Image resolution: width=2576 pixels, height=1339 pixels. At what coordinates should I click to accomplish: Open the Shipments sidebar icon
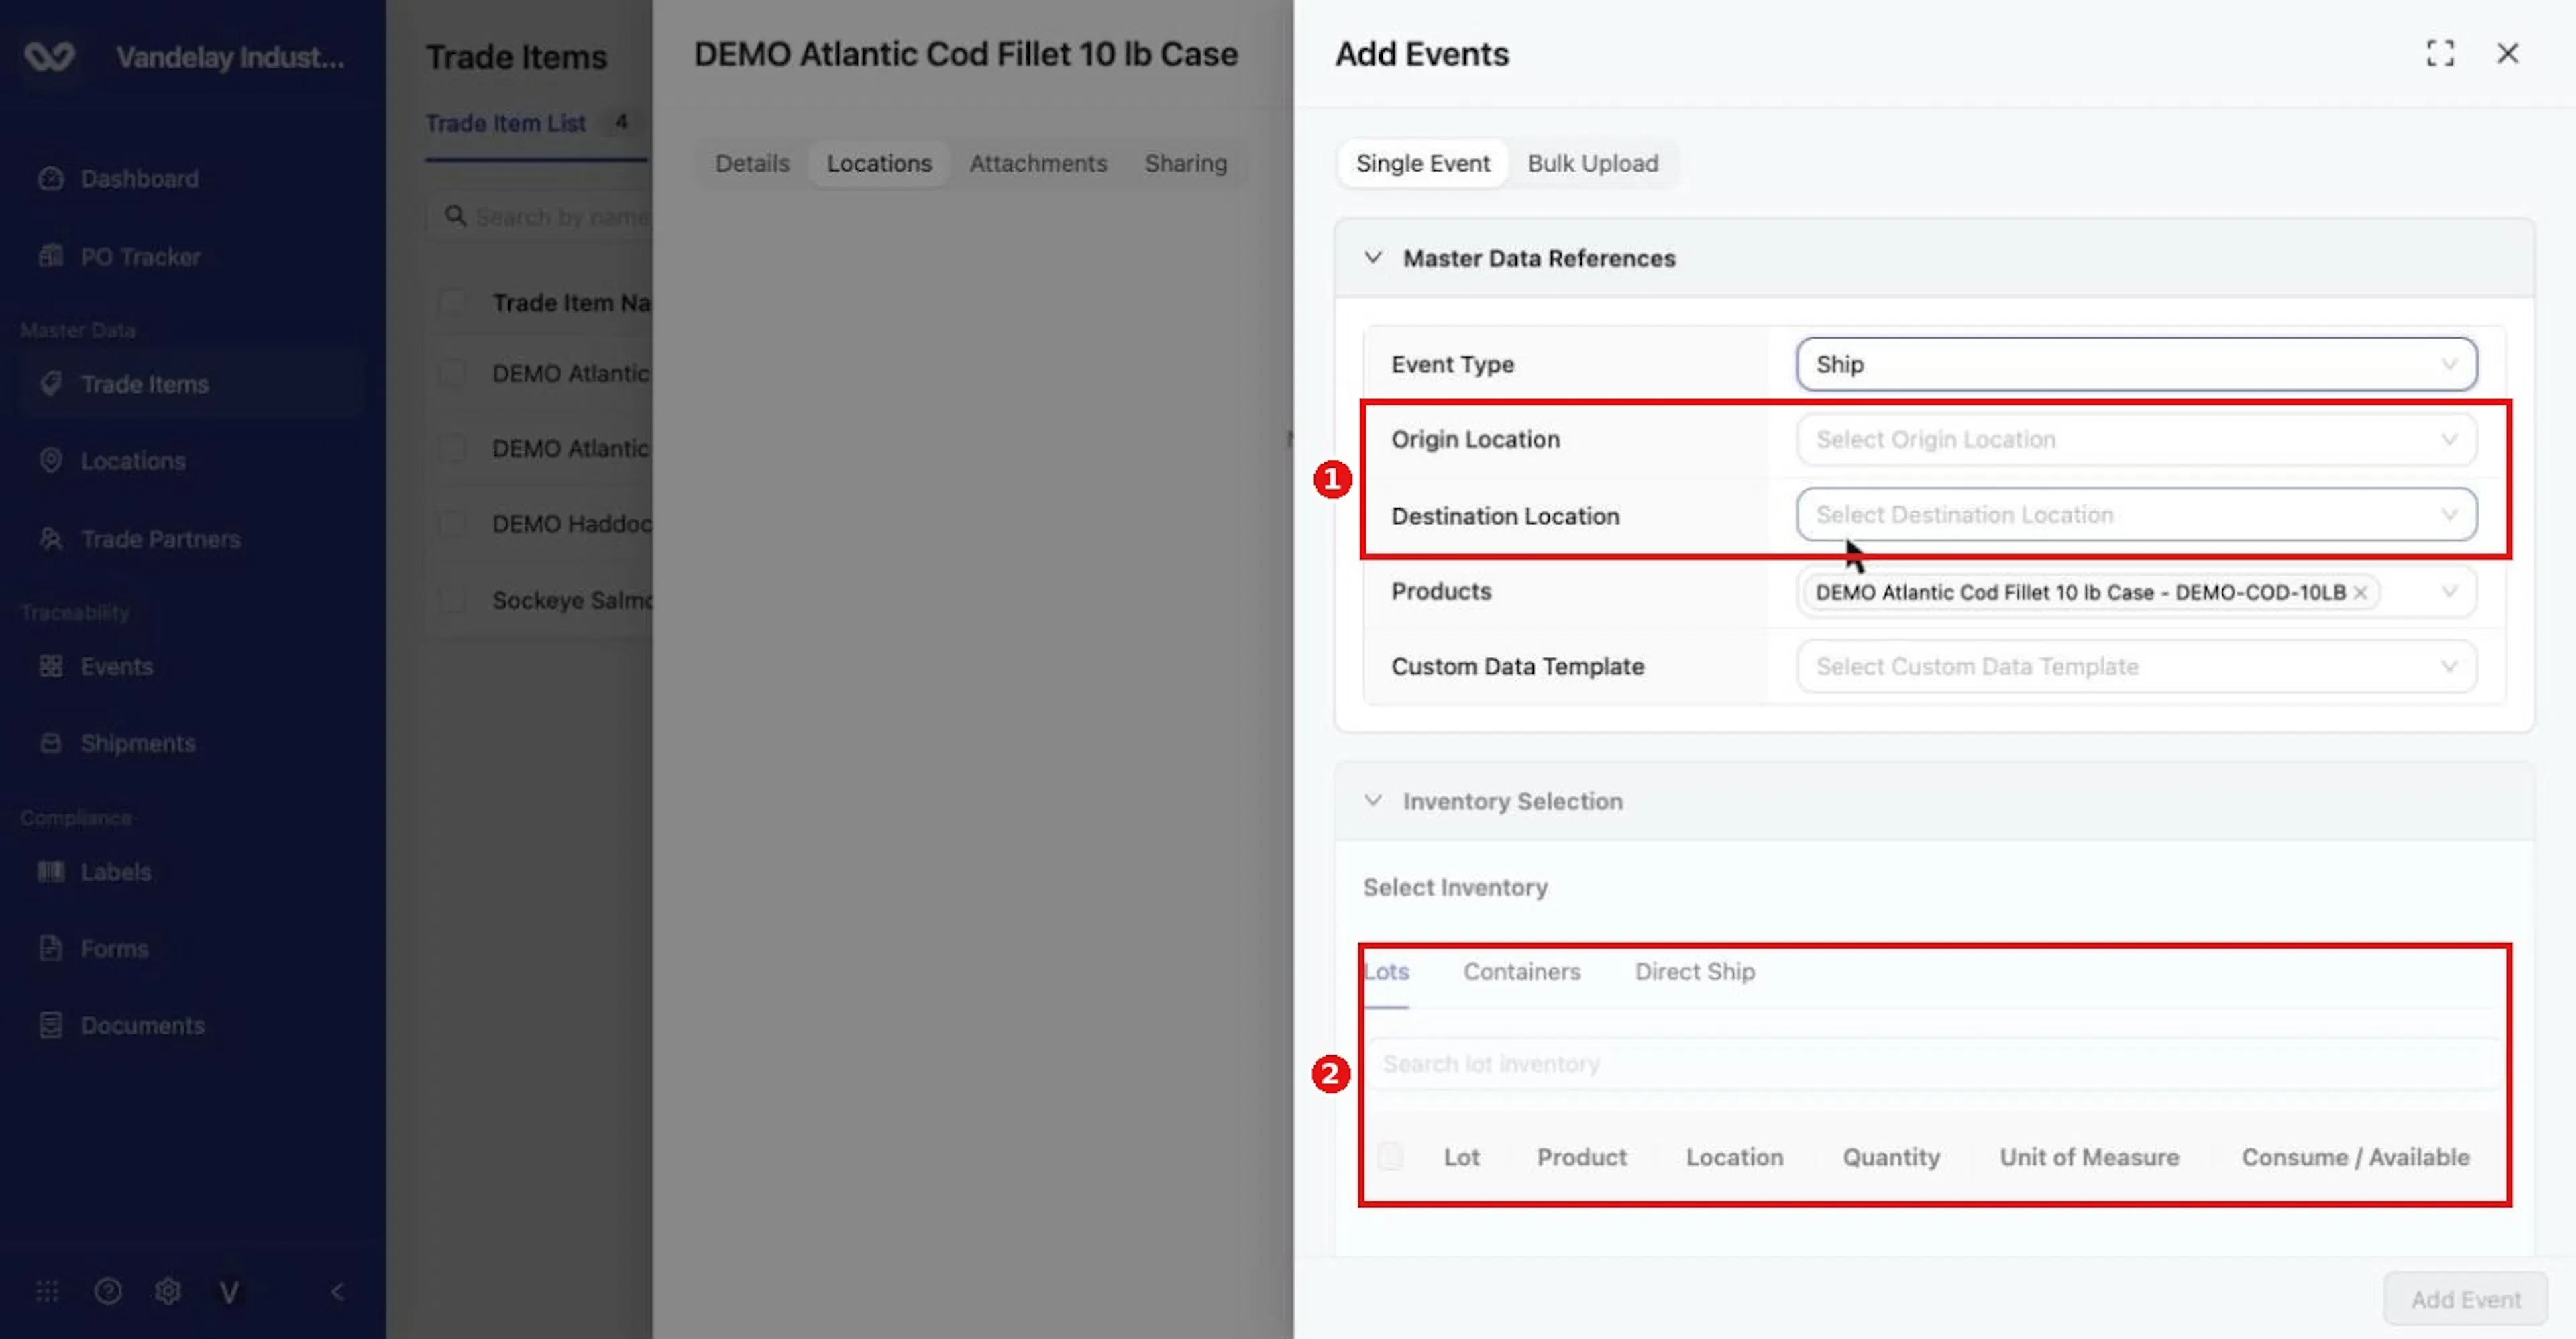point(50,743)
